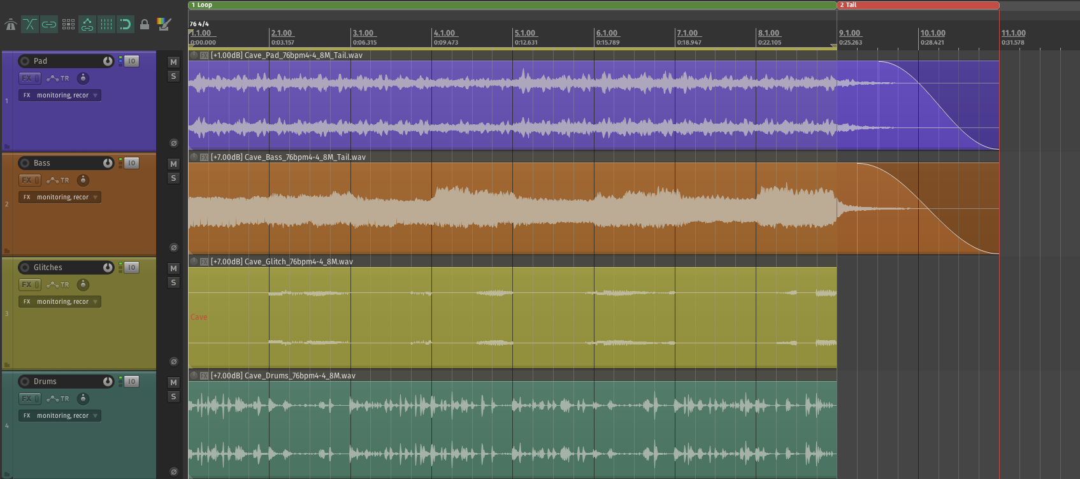Screen dimensions: 1080x479
Task: Open the IO routing for Bass
Action: [x=131, y=163]
